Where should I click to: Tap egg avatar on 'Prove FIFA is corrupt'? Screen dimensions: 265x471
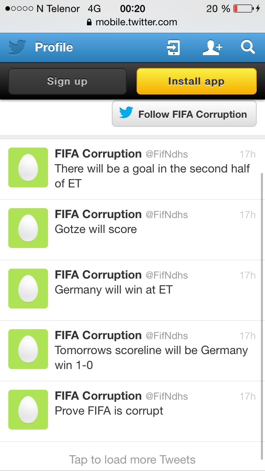coord(28,409)
